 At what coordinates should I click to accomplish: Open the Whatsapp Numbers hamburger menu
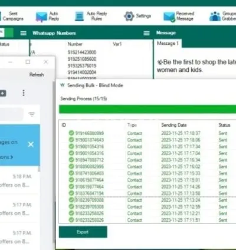[x=24, y=33]
